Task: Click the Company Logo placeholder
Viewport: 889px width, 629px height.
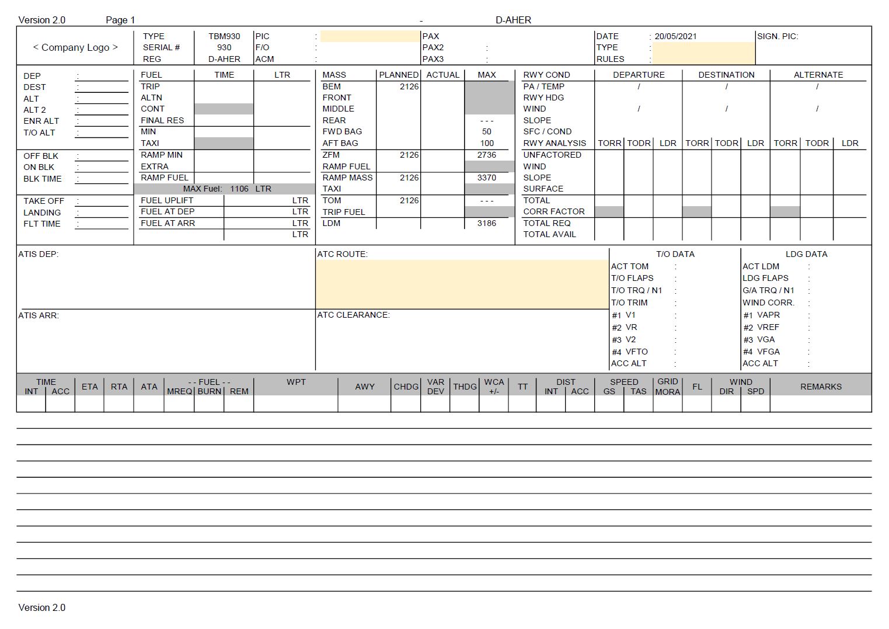Action: point(75,47)
